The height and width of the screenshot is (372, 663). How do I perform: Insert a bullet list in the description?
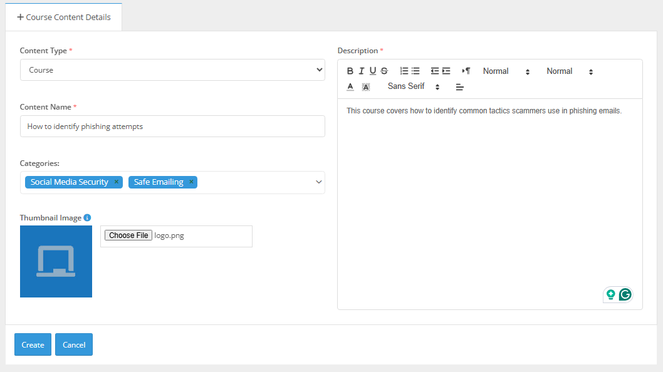tap(416, 71)
